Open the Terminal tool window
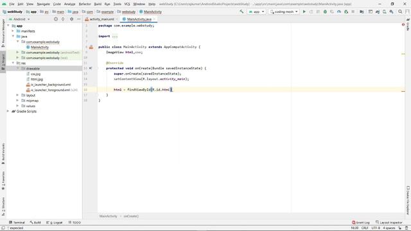This screenshot has height=231, width=411. point(17,223)
